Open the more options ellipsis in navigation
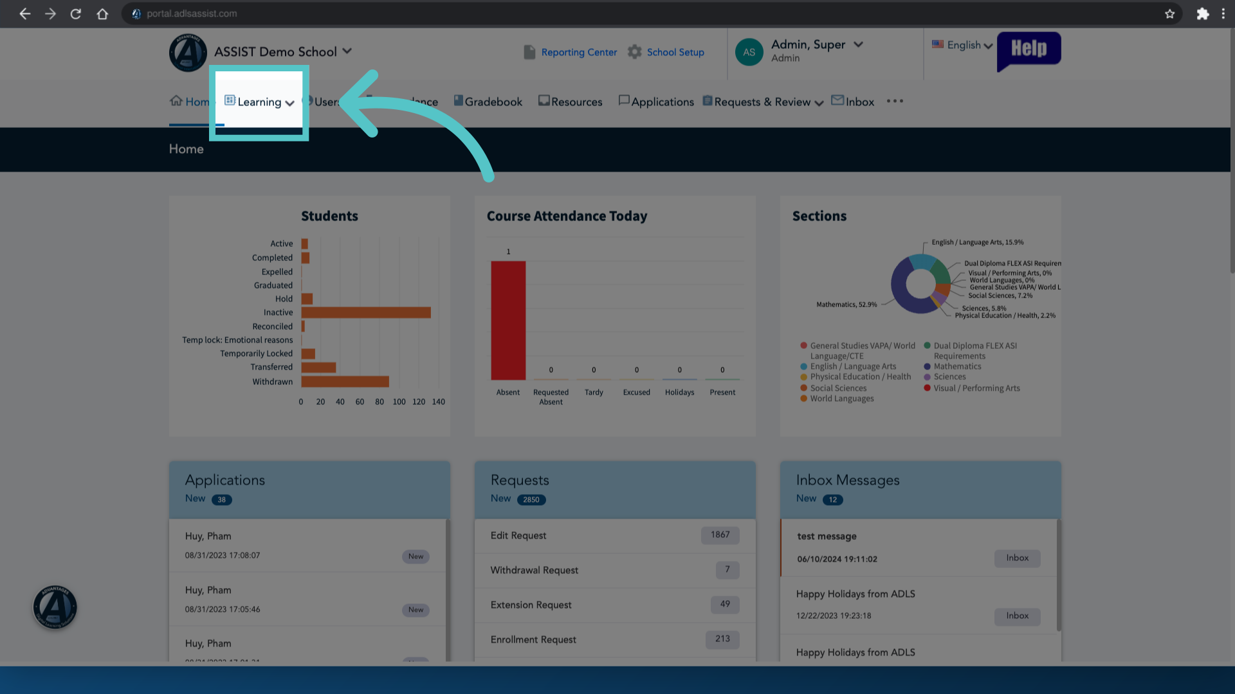Image resolution: width=1235 pixels, height=694 pixels. click(895, 101)
